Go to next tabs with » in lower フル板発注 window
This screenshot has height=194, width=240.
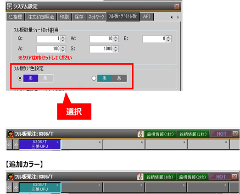16,188
